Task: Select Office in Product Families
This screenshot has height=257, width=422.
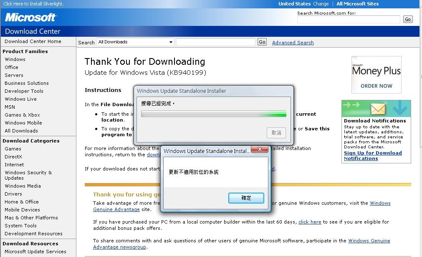Action: tap(12, 67)
